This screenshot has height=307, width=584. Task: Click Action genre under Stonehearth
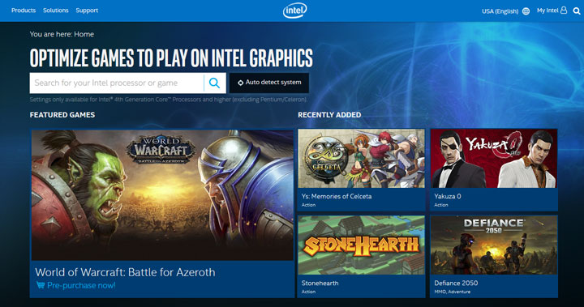(x=308, y=292)
